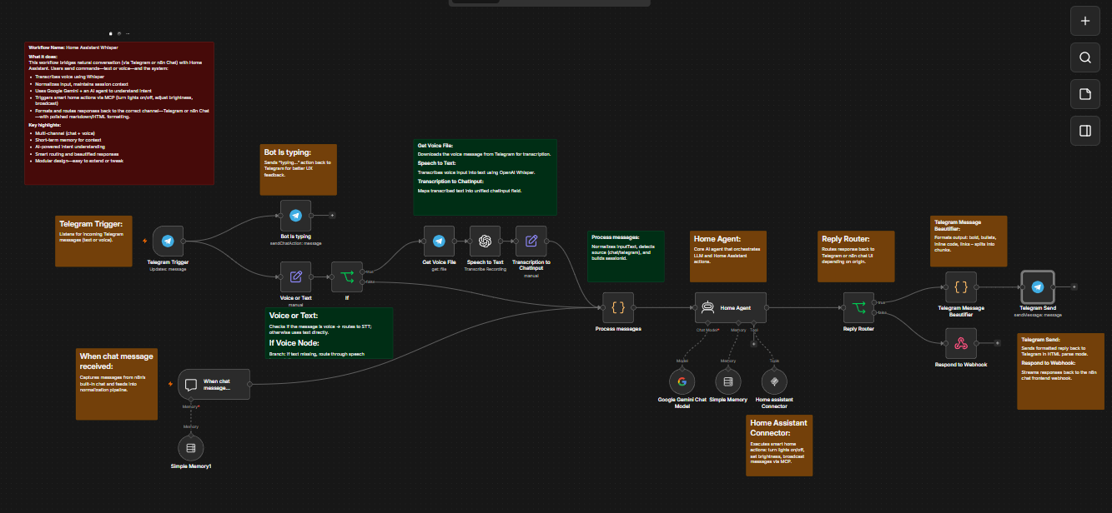Select the Speech to Text OpenAI node
The image size is (1112, 513).
(485, 242)
